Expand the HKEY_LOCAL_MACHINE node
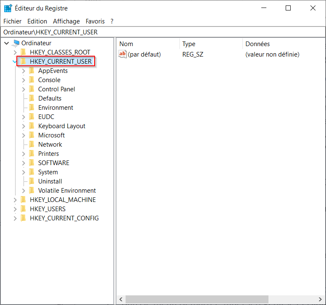Image resolution: width=326 pixels, height=305 pixels. point(15,200)
